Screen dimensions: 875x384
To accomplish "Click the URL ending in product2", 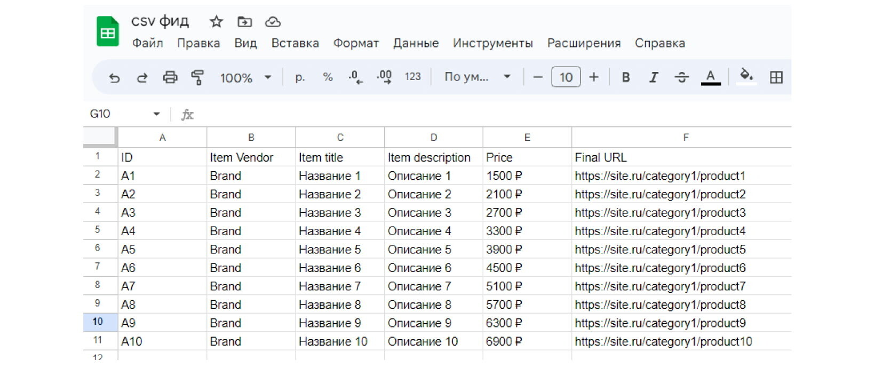I will click(x=681, y=194).
